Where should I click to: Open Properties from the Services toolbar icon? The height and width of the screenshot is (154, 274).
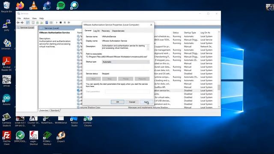pos(33,23)
